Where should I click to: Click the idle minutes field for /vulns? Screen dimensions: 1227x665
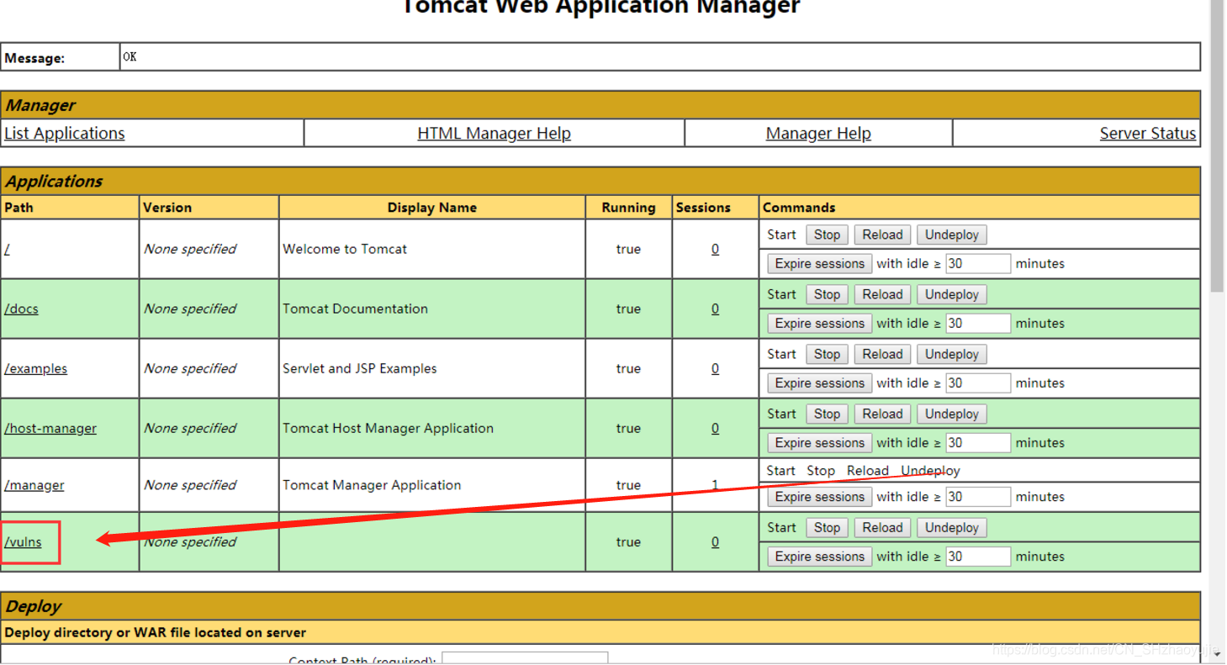click(978, 557)
